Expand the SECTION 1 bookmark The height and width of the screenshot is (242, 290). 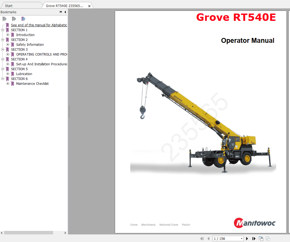(x=2, y=30)
